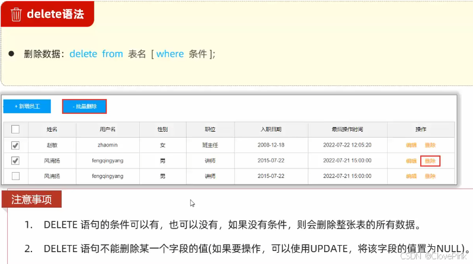Click the blue keyword 'delete' in syntax line
Image resolution: width=473 pixels, height=264 pixels.
pos(83,54)
